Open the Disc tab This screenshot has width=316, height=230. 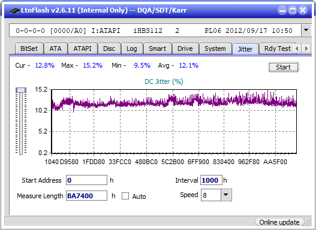(109, 49)
